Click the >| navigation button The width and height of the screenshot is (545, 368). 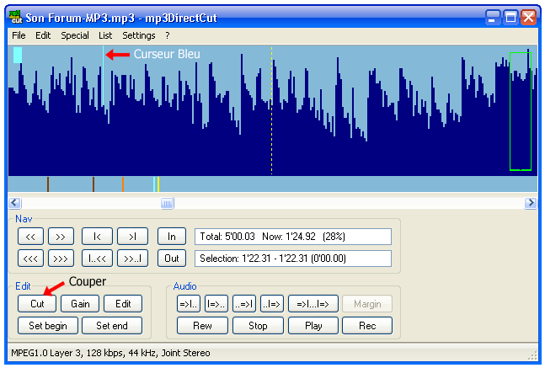[132, 237]
